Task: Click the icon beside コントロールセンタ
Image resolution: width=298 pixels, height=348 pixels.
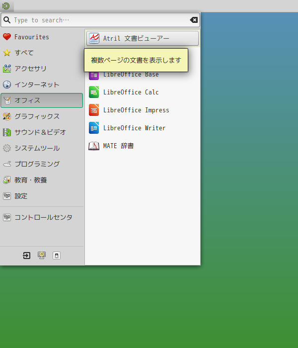Action: click(x=7, y=217)
